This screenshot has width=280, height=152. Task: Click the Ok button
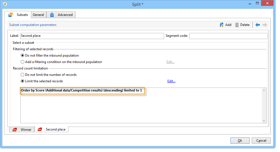(x=240, y=141)
